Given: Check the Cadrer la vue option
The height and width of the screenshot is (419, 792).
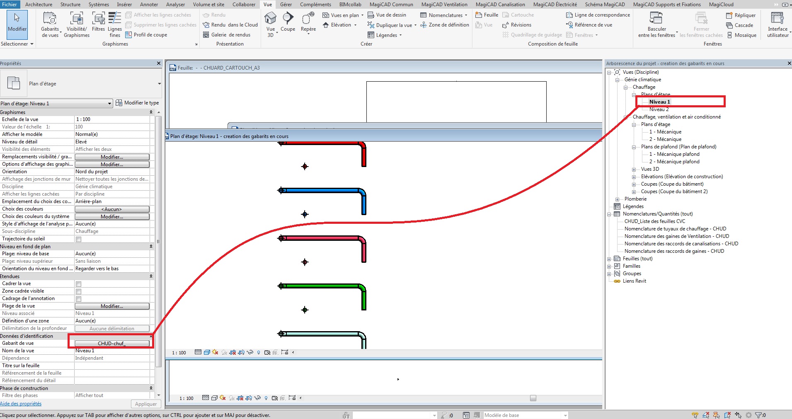Looking at the screenshot, I should click(x=78, y=283).
